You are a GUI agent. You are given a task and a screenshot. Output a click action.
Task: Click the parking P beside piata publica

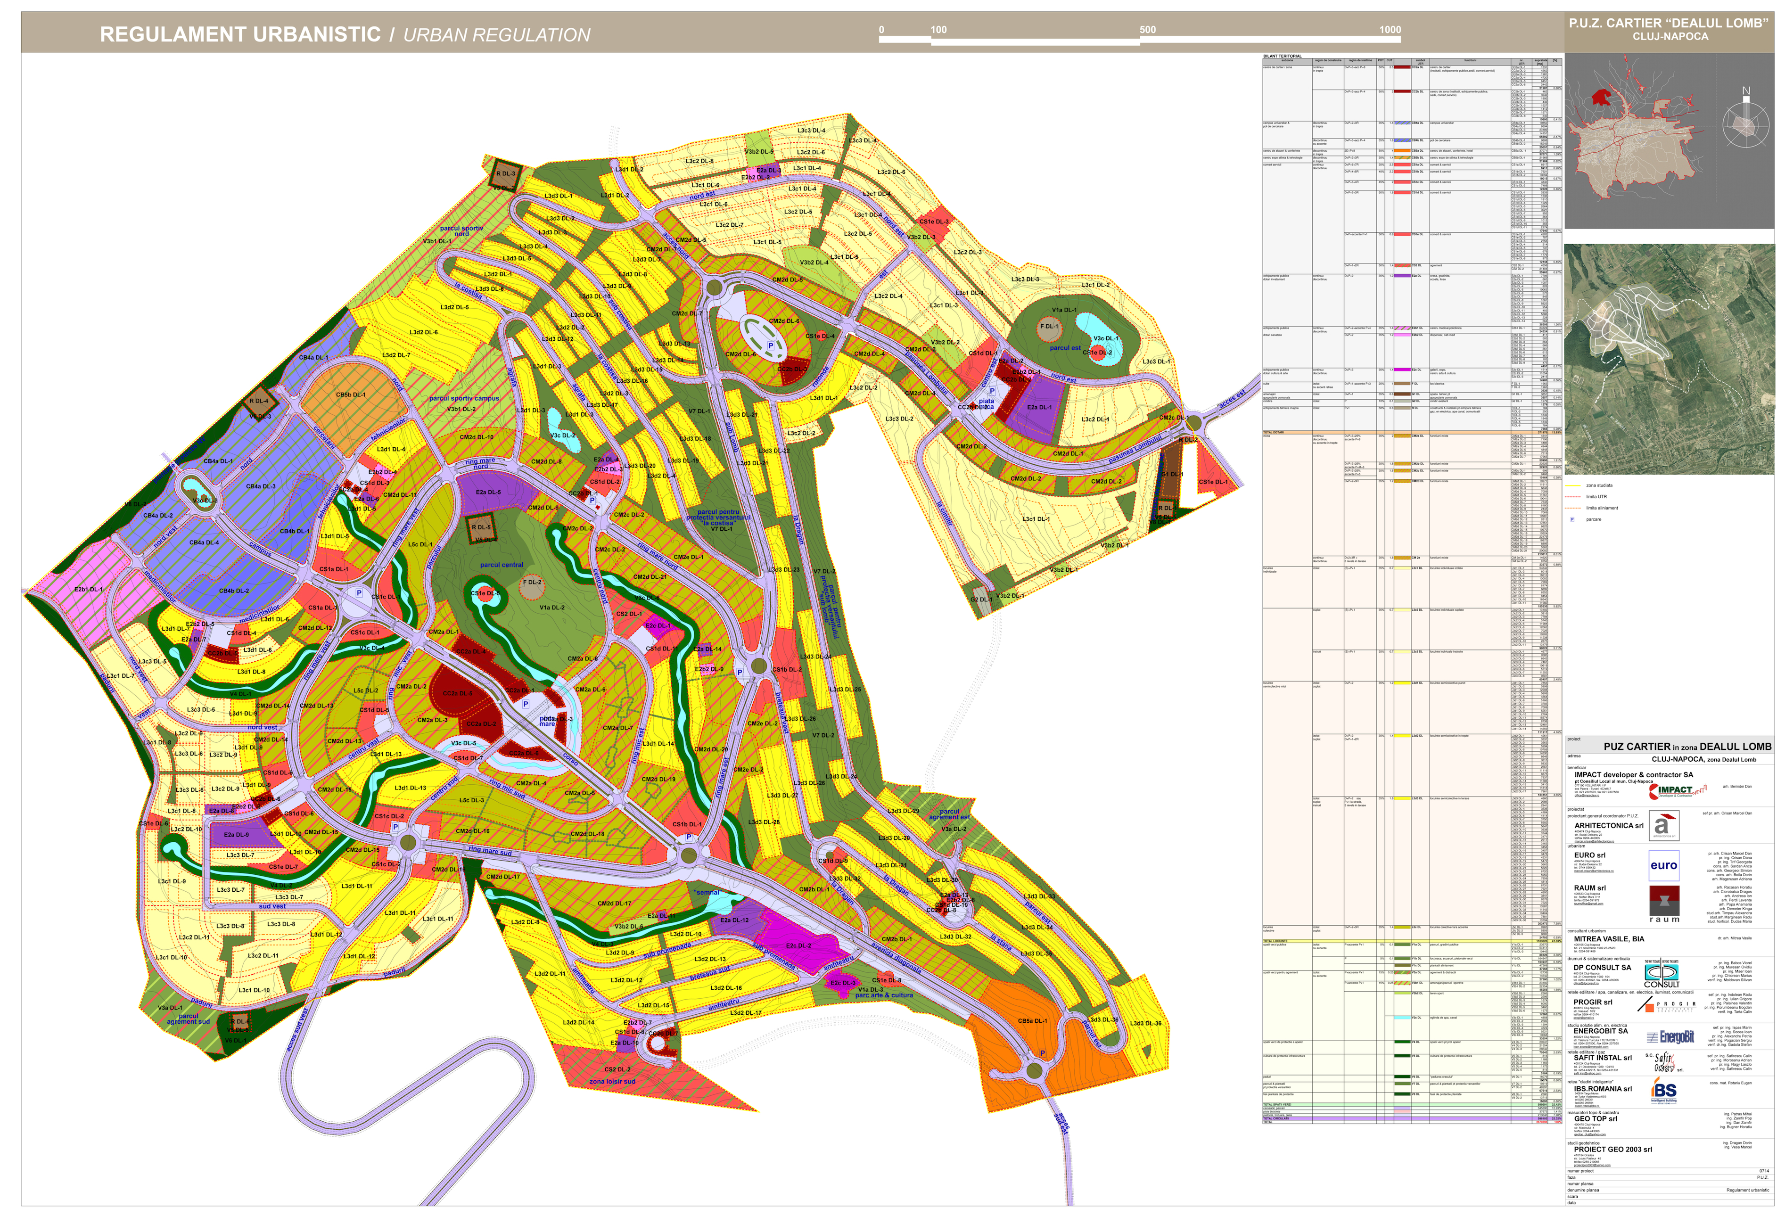pyautogui.click(x=992, y=391)
